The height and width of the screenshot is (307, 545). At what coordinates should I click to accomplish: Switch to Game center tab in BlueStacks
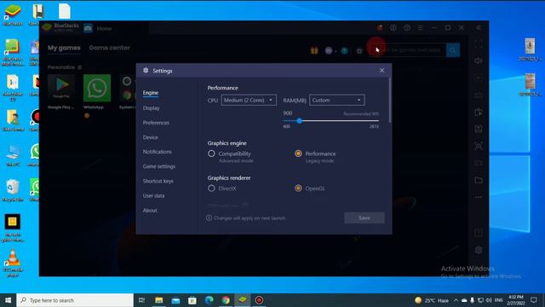pyautogui.click(x=109, y=48)
